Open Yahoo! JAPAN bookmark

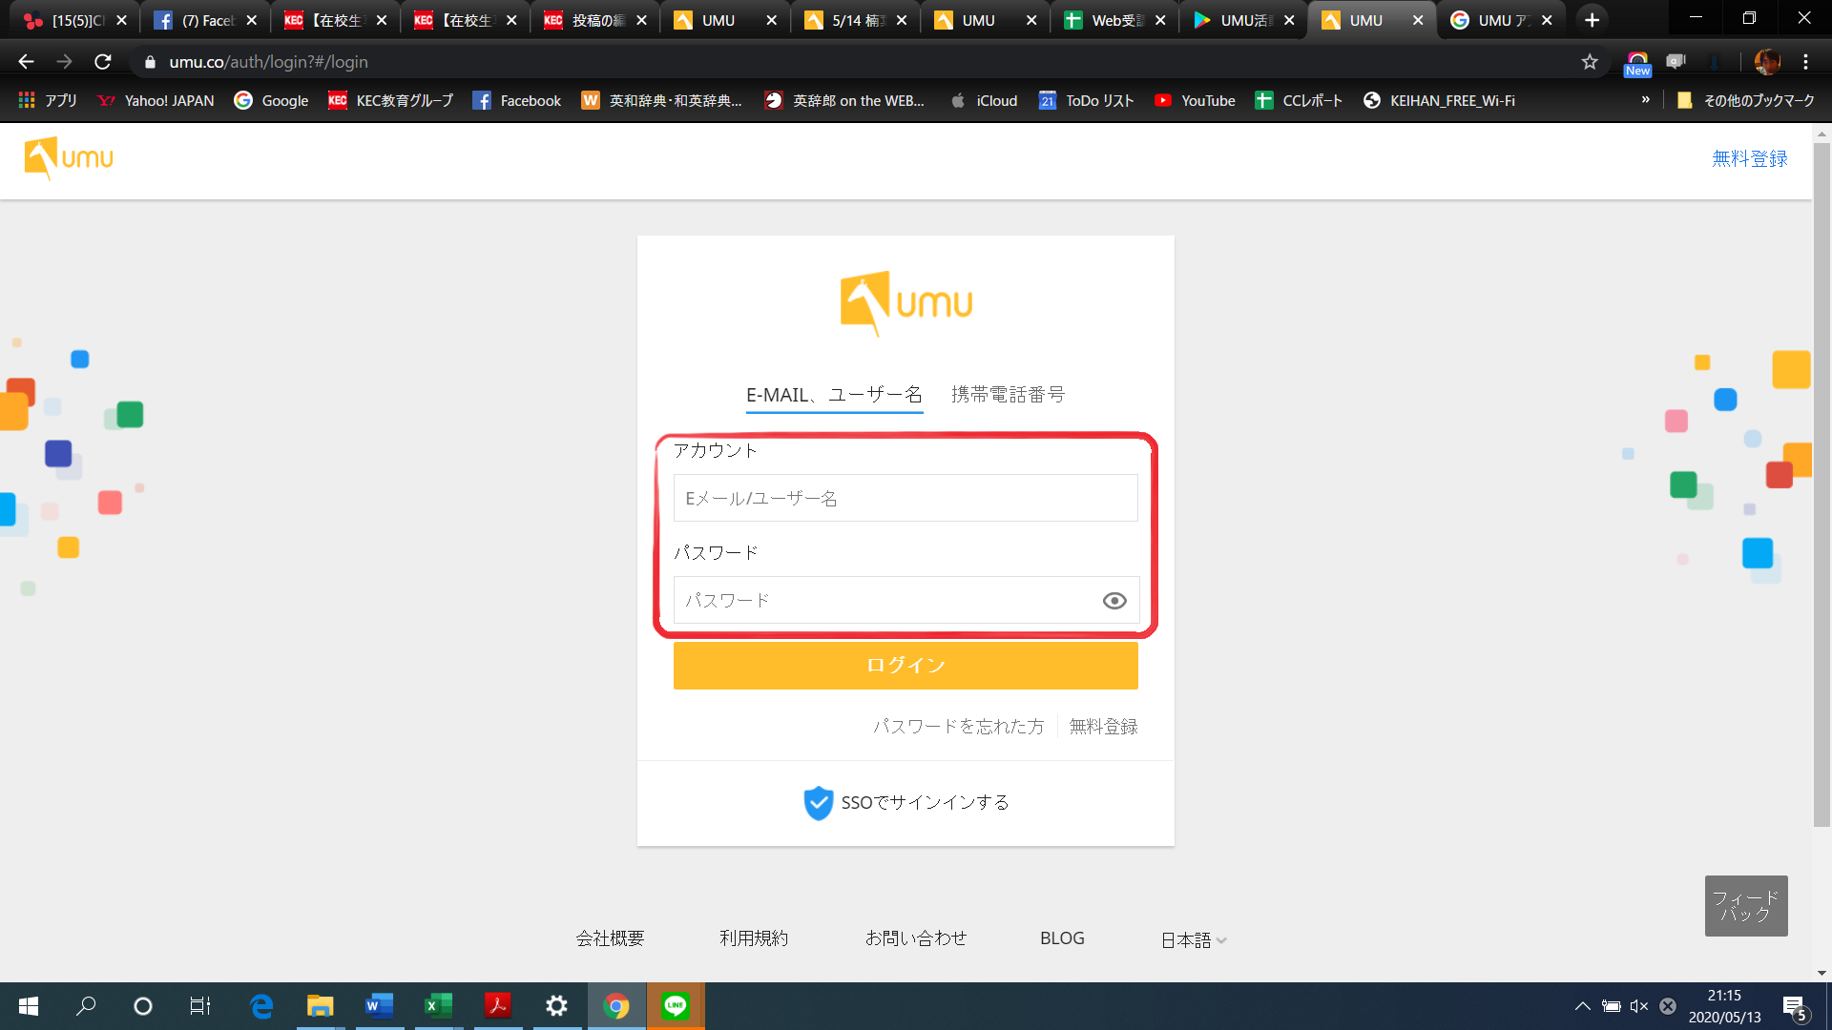(156, 100)
